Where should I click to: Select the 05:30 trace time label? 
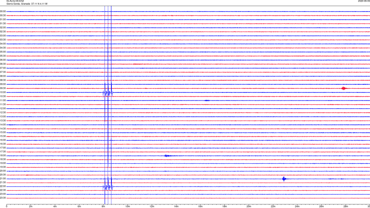tap(3, 56)
